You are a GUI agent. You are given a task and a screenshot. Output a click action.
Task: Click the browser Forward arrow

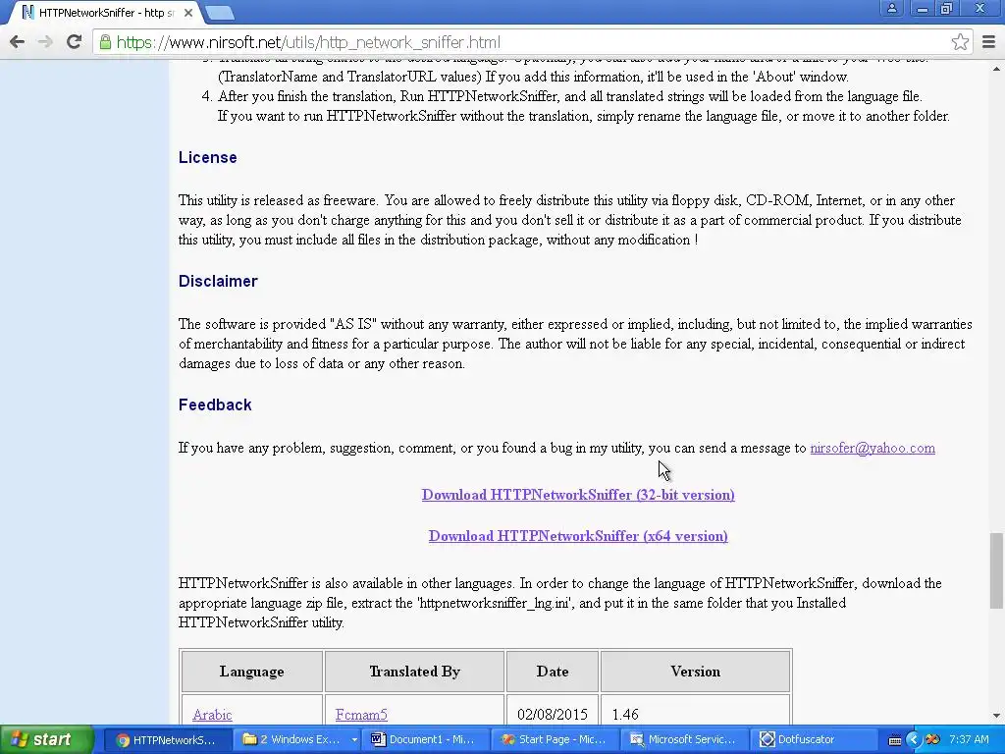click(x=45, y=42)
